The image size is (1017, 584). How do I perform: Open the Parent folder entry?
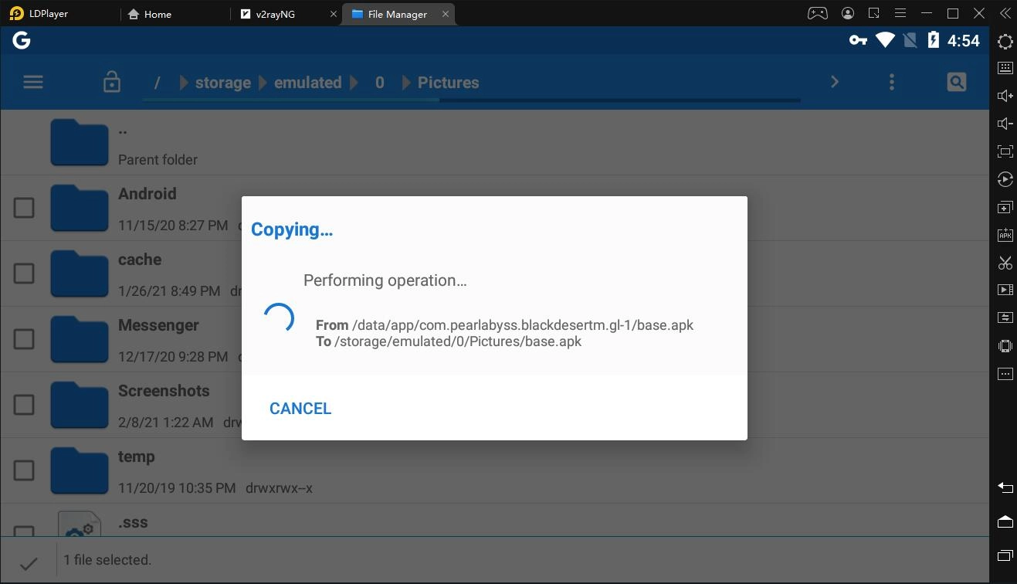[158, 142]
